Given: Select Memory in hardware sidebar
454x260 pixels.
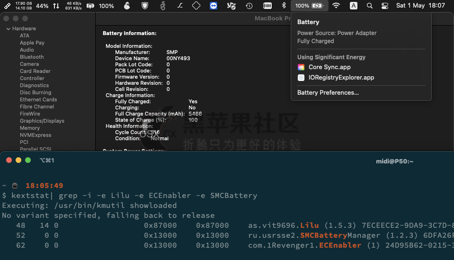Looking at the screenshot, I should tap(29, 128).
